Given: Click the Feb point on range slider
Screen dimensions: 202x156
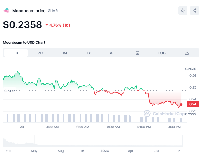Looking at the screenshot, I should pos(8,151).
